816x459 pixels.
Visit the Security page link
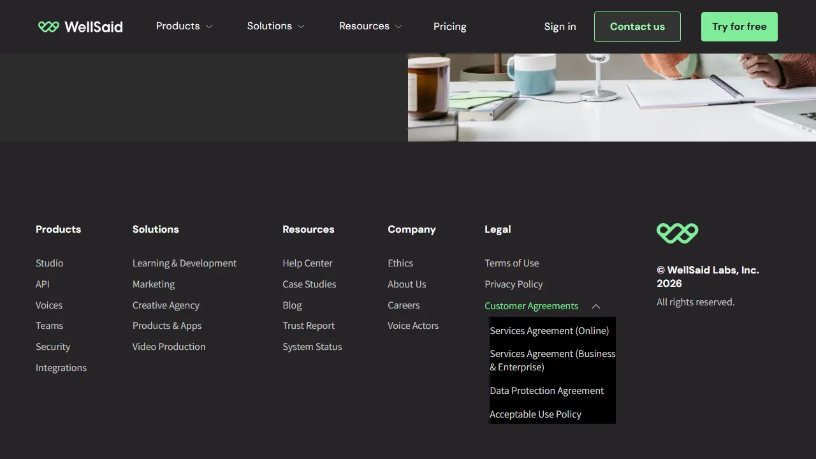pyautogui.click(x=53, y=347)
